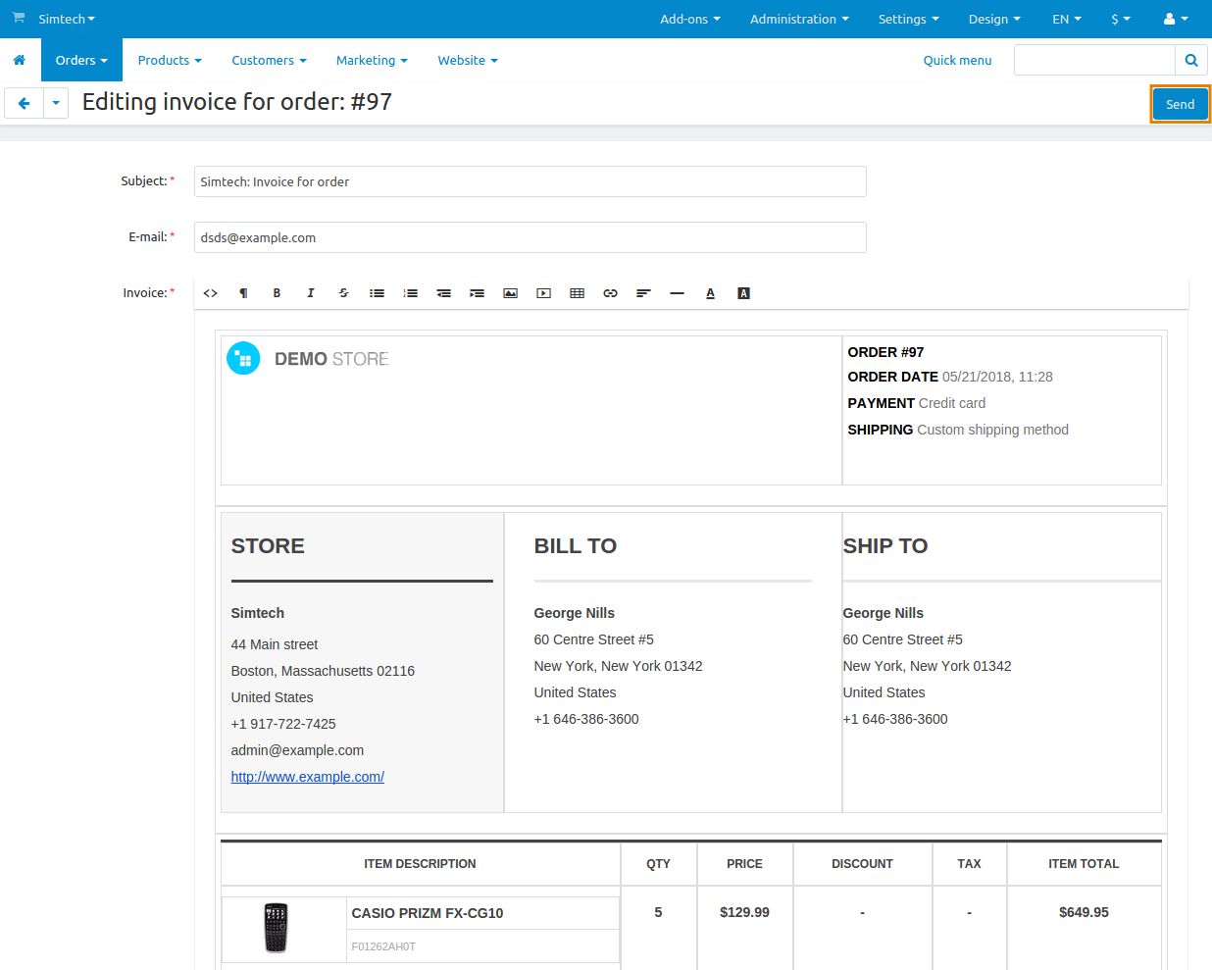Open the Marketing menu
Viewport: 1212px width, 970px height.
372,60
